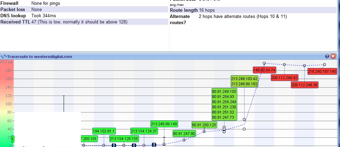Click the Alternate routes hops text
Viewport: 340px width, 147px height.
[242, 17]
